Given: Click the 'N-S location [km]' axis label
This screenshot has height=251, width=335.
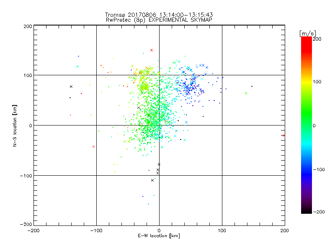Looking at the screenshot, I should tap(15, 125).
